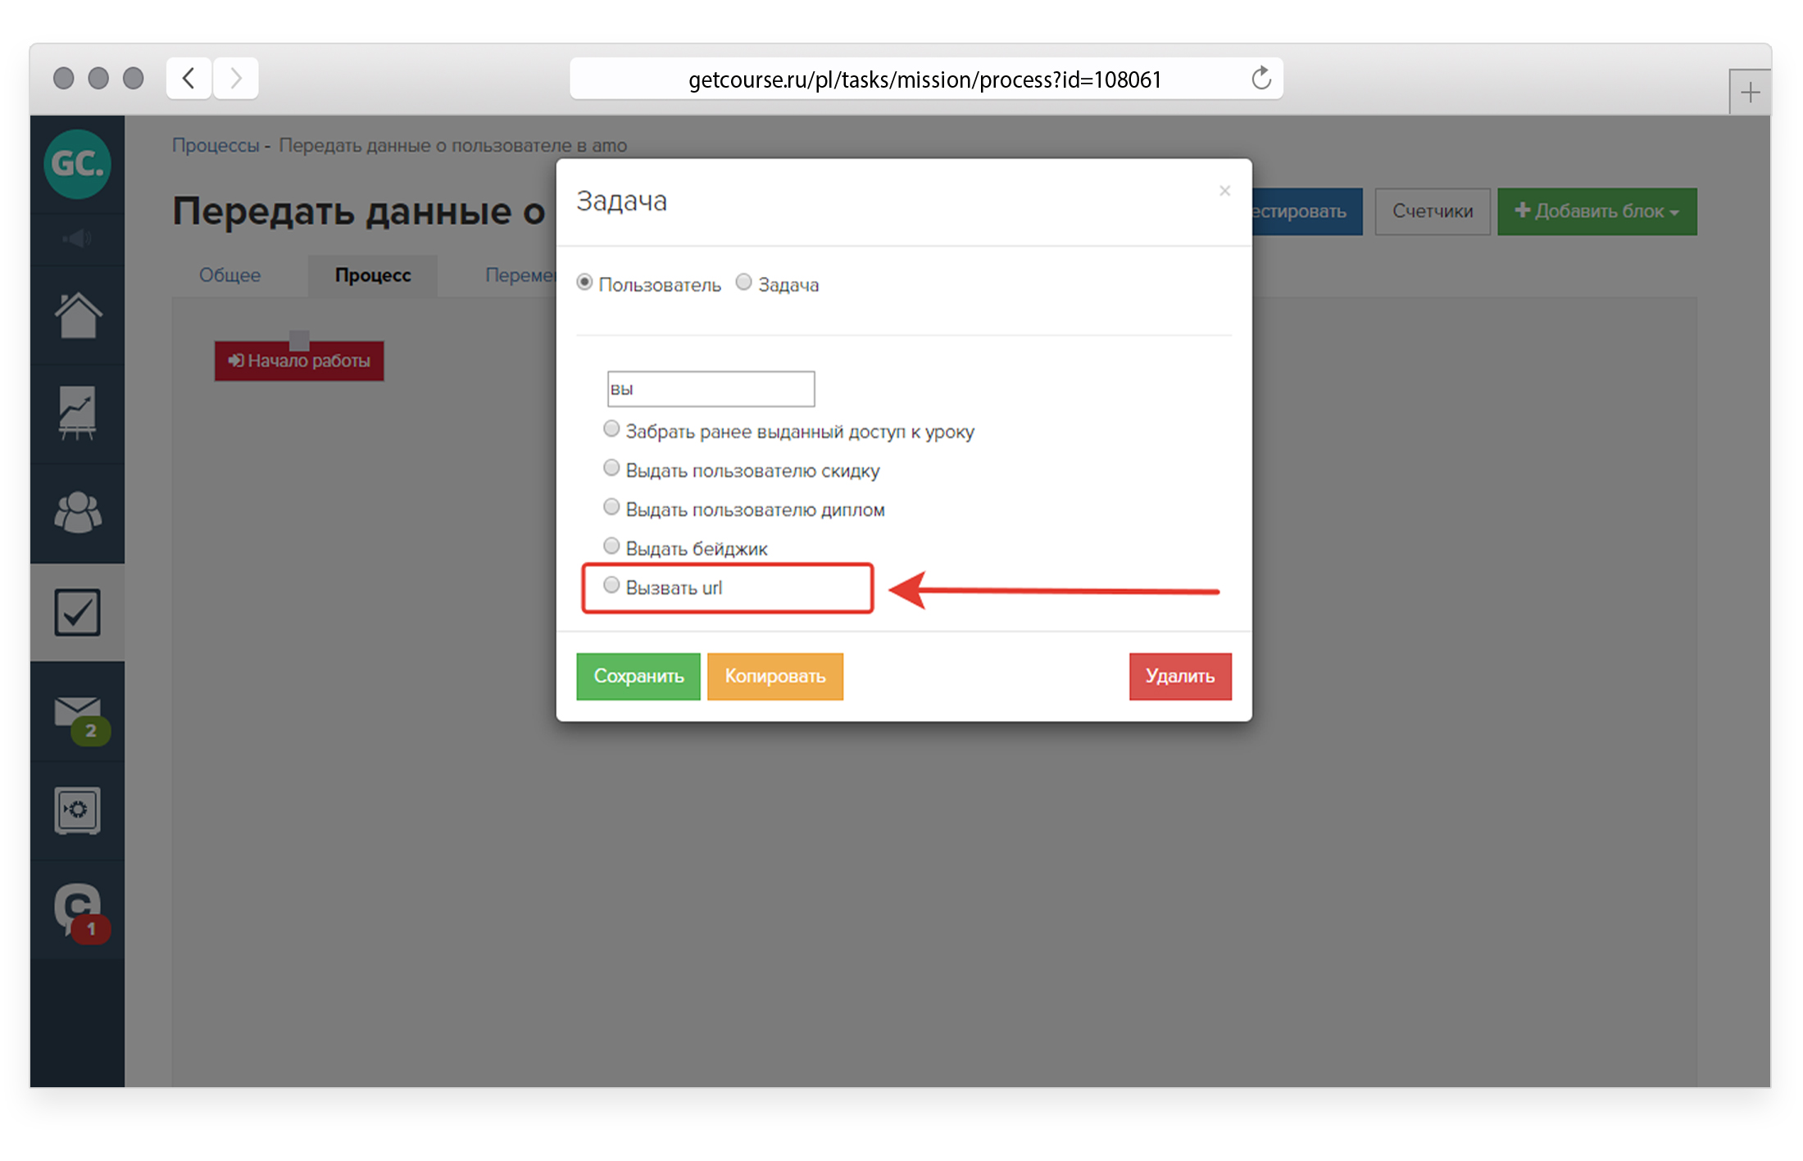Switch to the Общее tab
Viewport: 1803px width, 1161px height.
(x=229, y=275)
